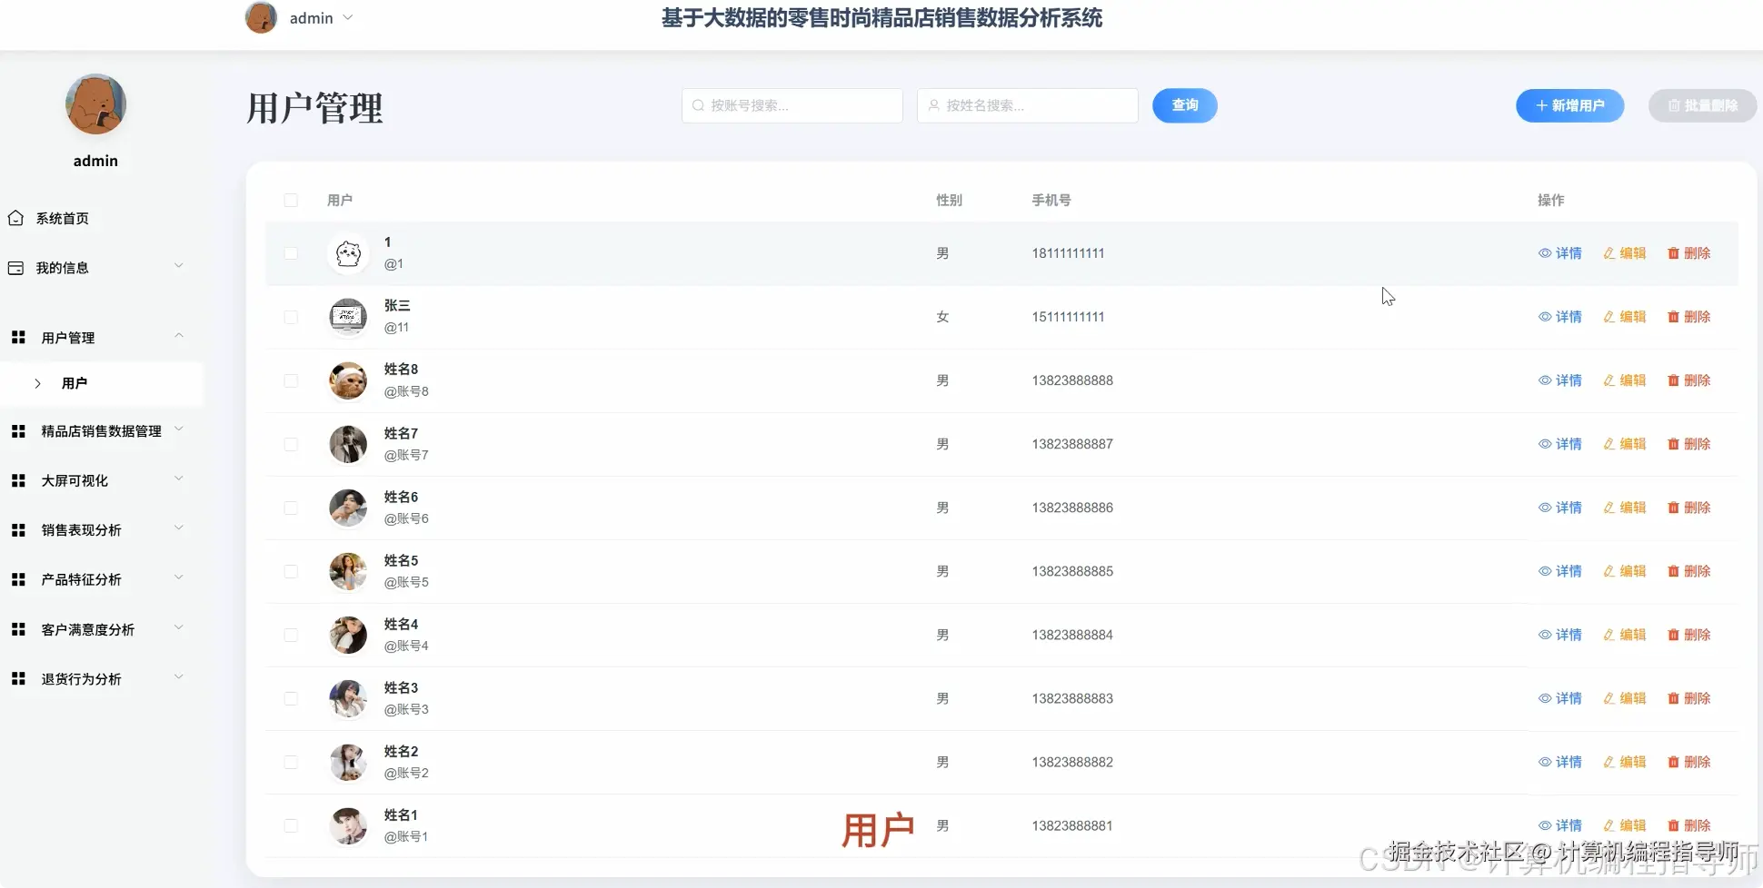Check the select-all checkbox in table header

tap(291, 201)
